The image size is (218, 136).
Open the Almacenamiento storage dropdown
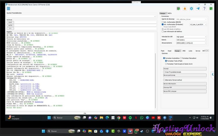[191, 43]
